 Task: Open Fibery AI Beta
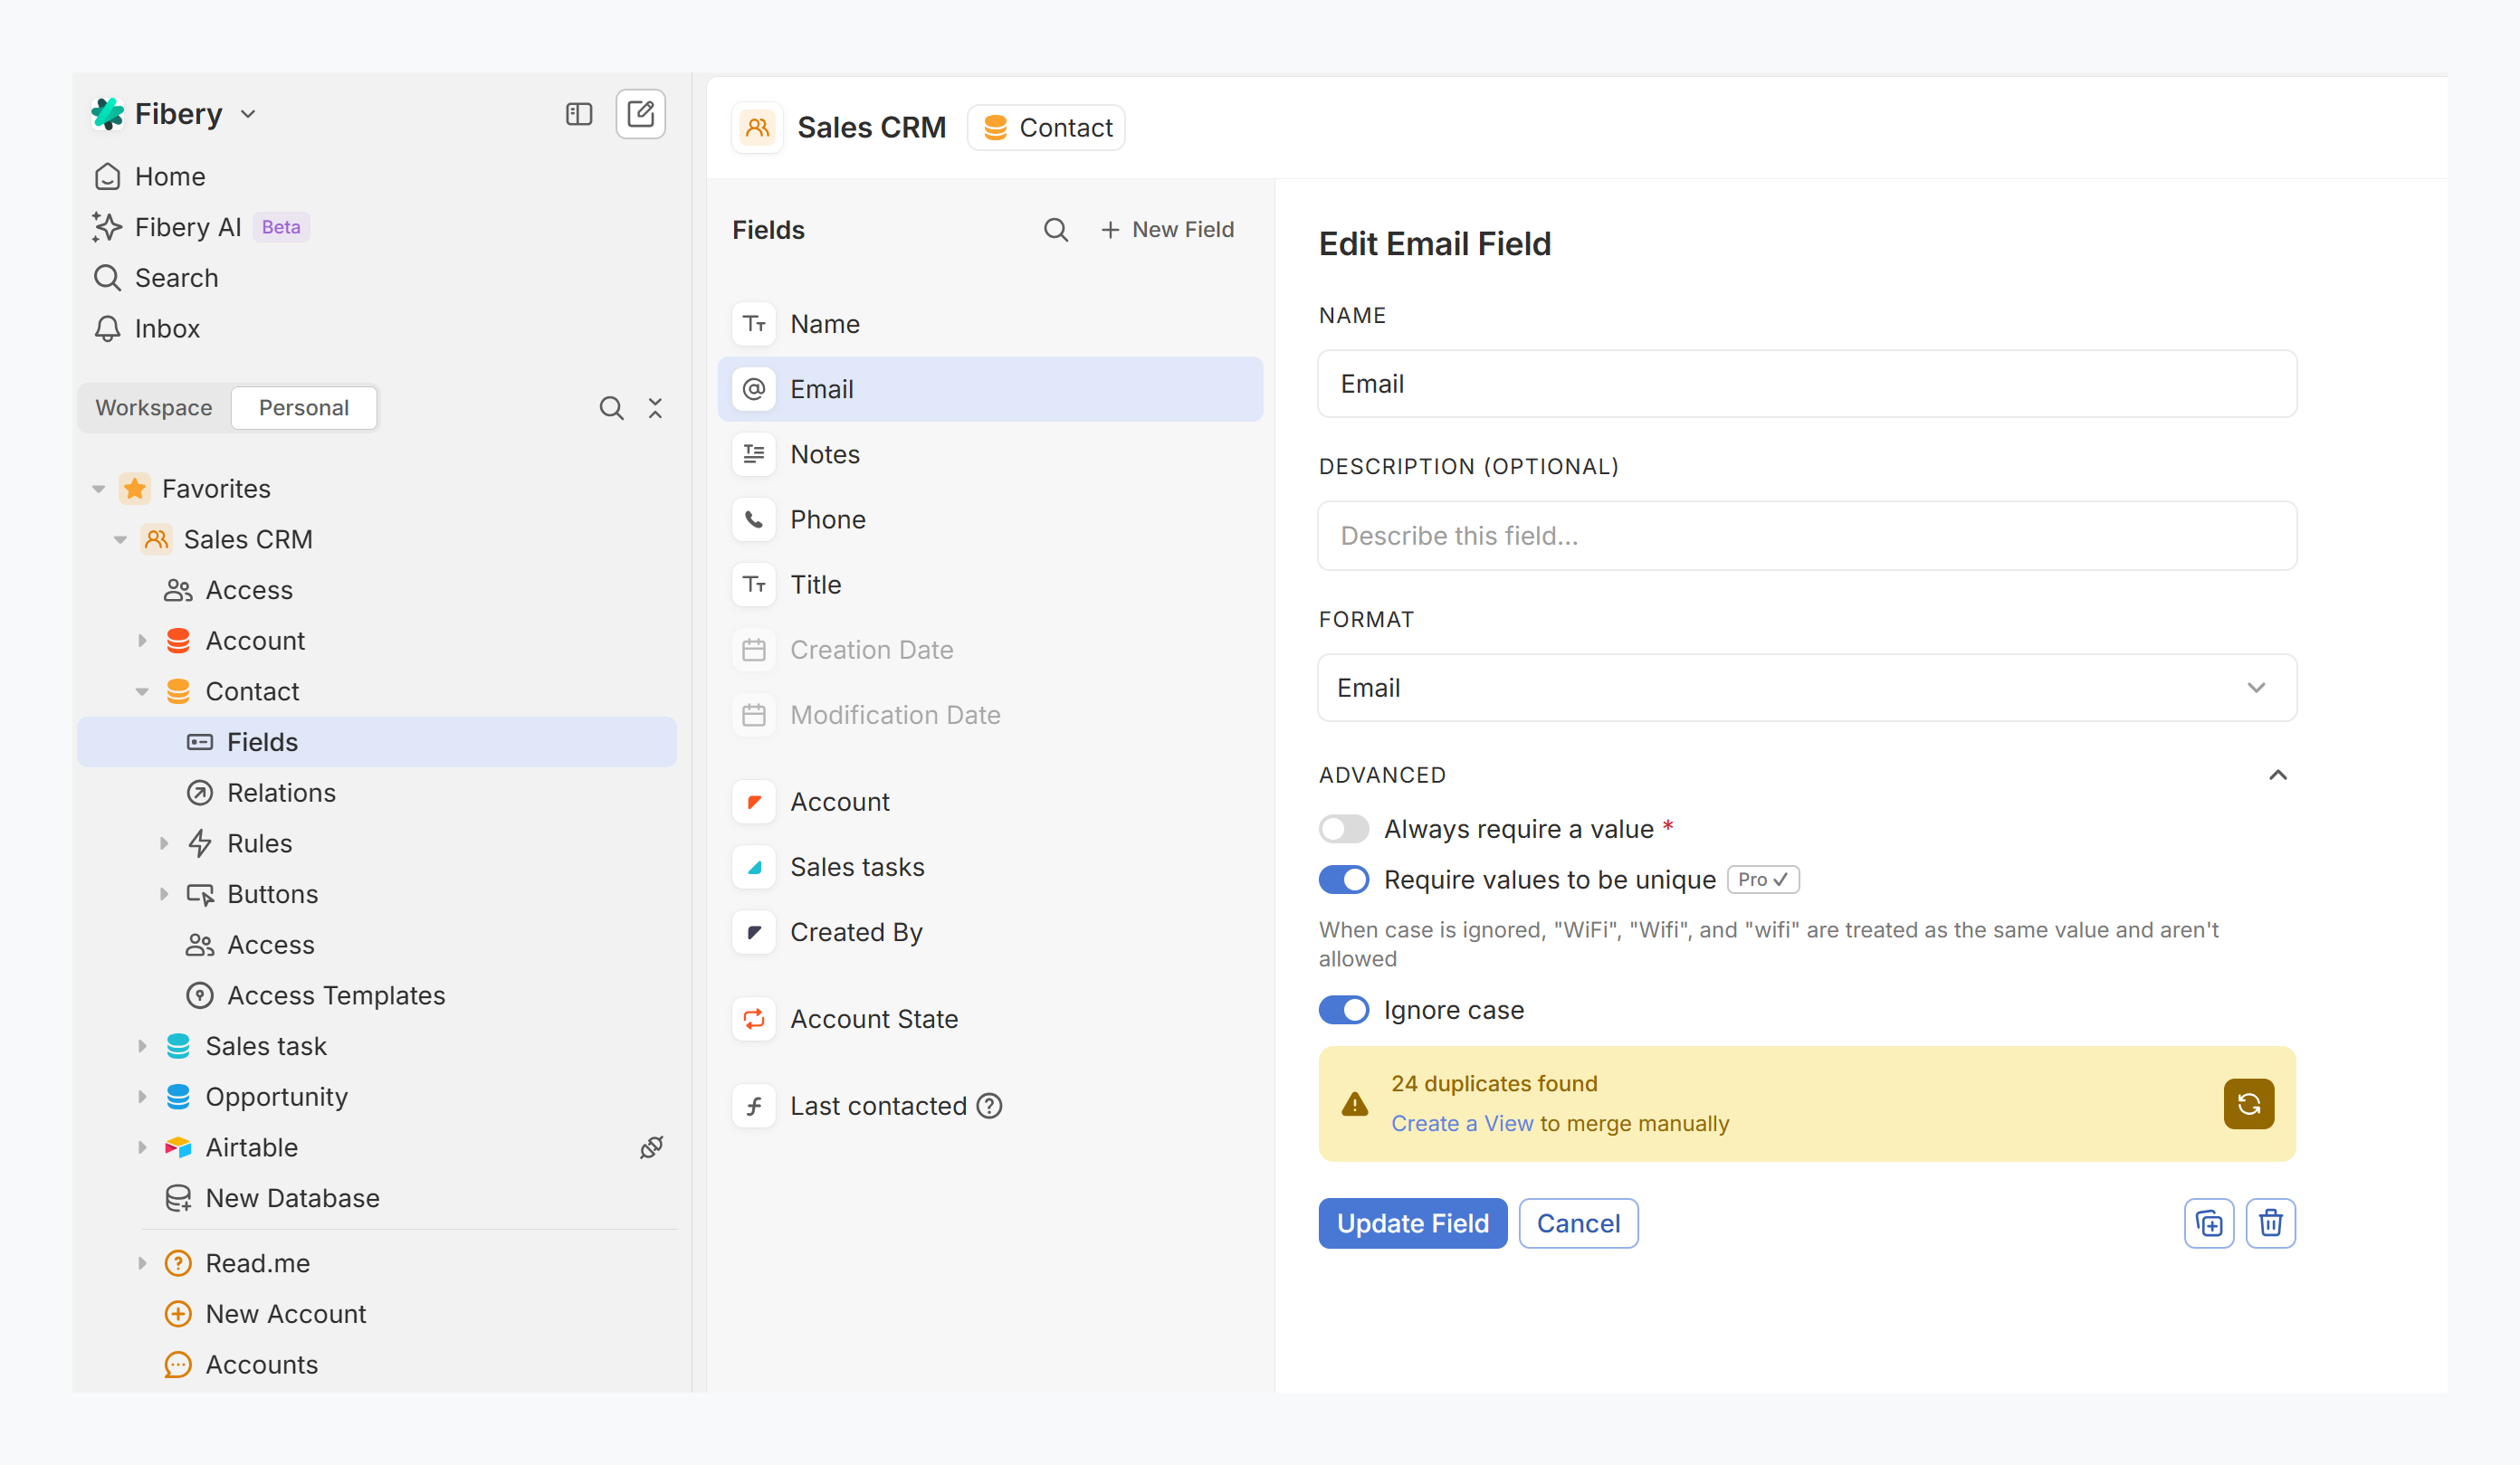coord(200,227)
